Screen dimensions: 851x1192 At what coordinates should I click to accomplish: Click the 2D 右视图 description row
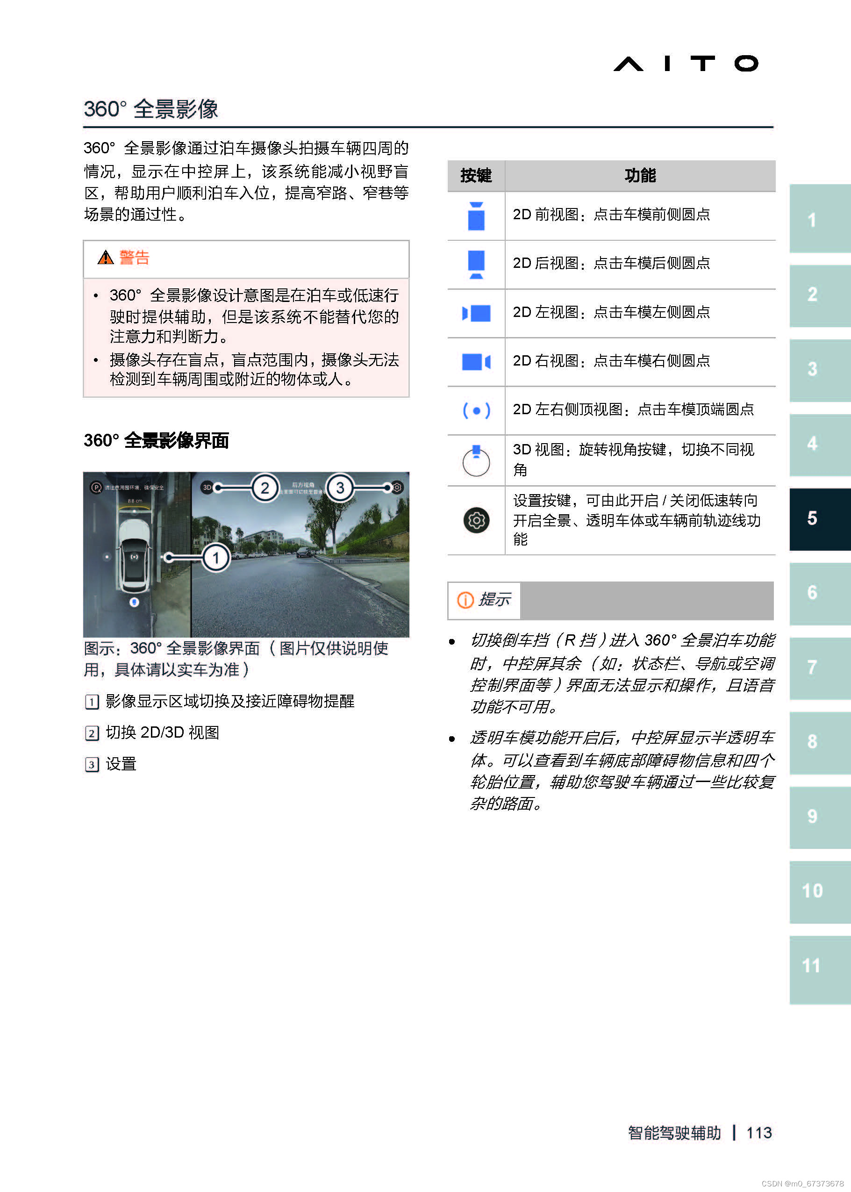[x=640, y=361]
